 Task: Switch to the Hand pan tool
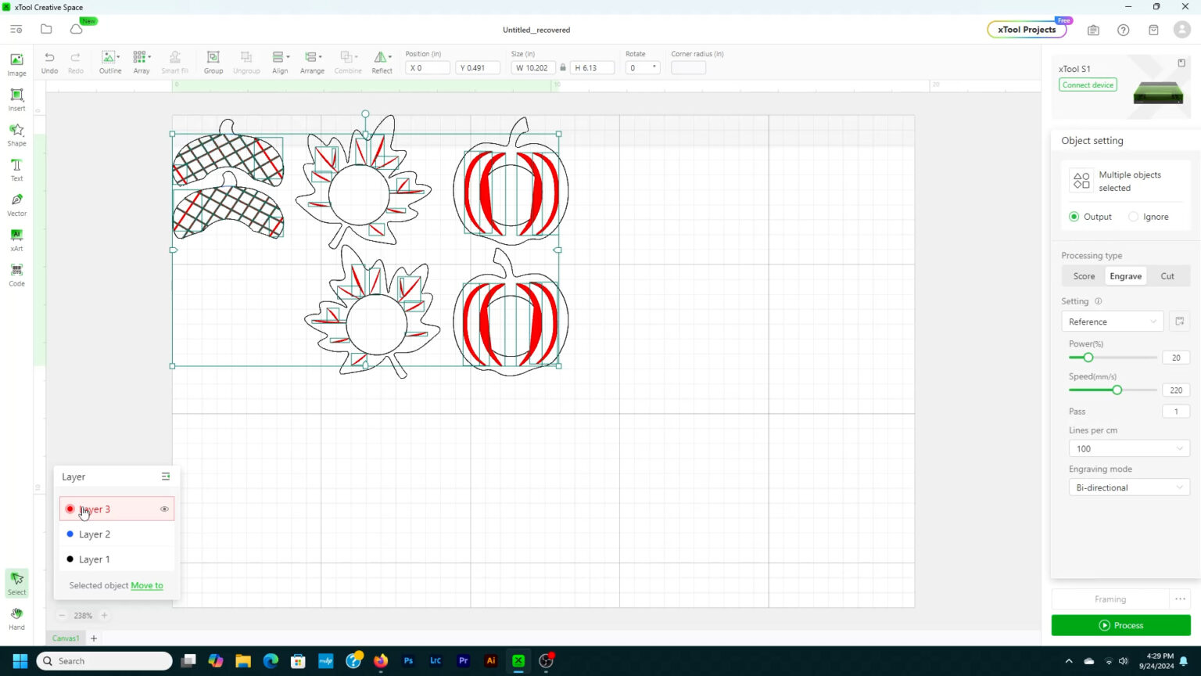(16, 618)
